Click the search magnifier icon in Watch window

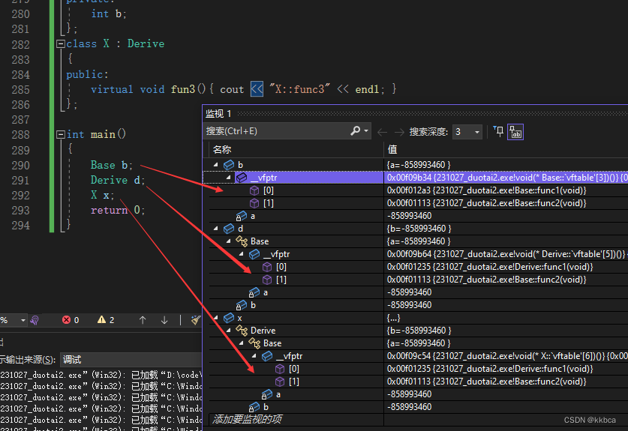pyautogui.click(x=356, y=131)
